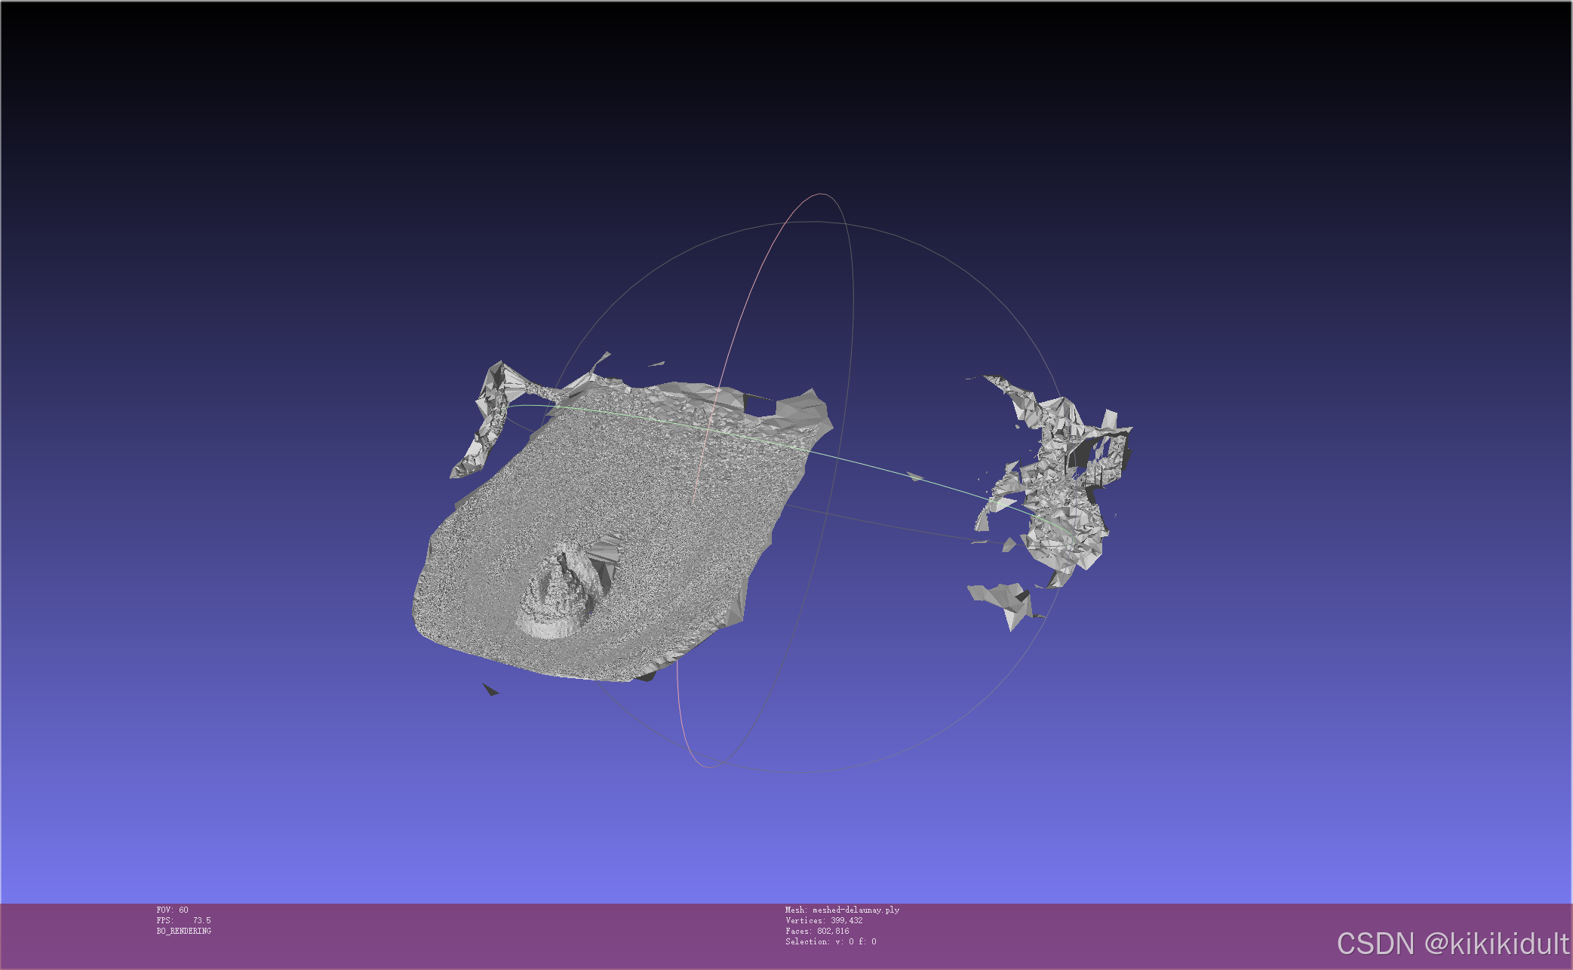
Task: Click the Mesh: meshed-delaunay.ply label
Action: click(x=841, y=910)
